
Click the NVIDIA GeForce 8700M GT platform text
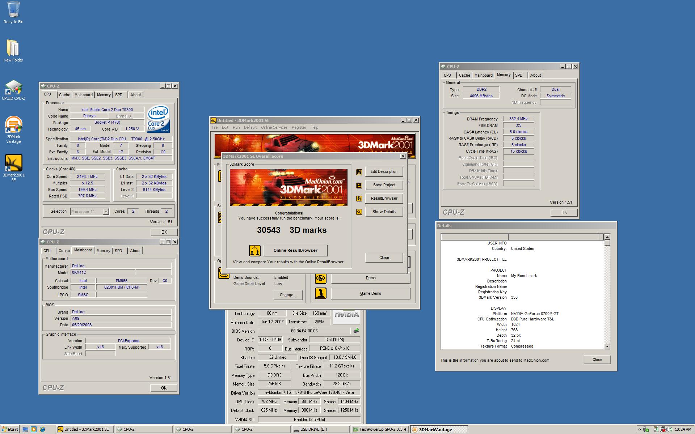(x=535, y=314)
